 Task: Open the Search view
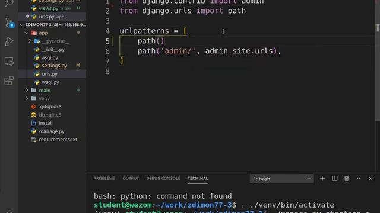pyautogui.click(x=9, y=4)
